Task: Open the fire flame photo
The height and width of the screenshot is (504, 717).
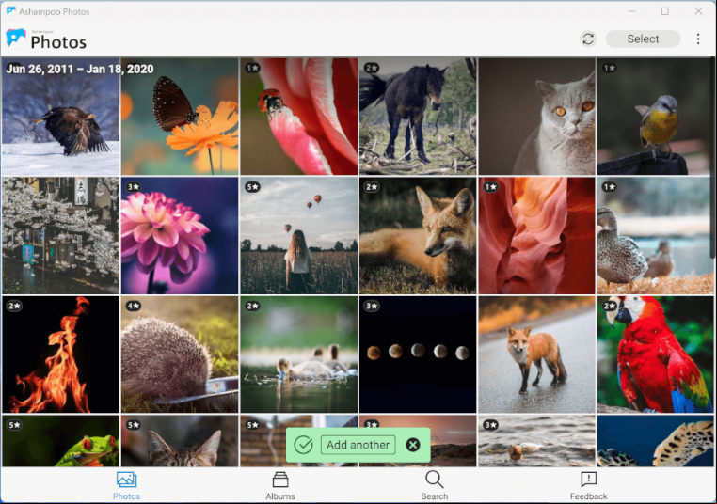Action: 61,354
